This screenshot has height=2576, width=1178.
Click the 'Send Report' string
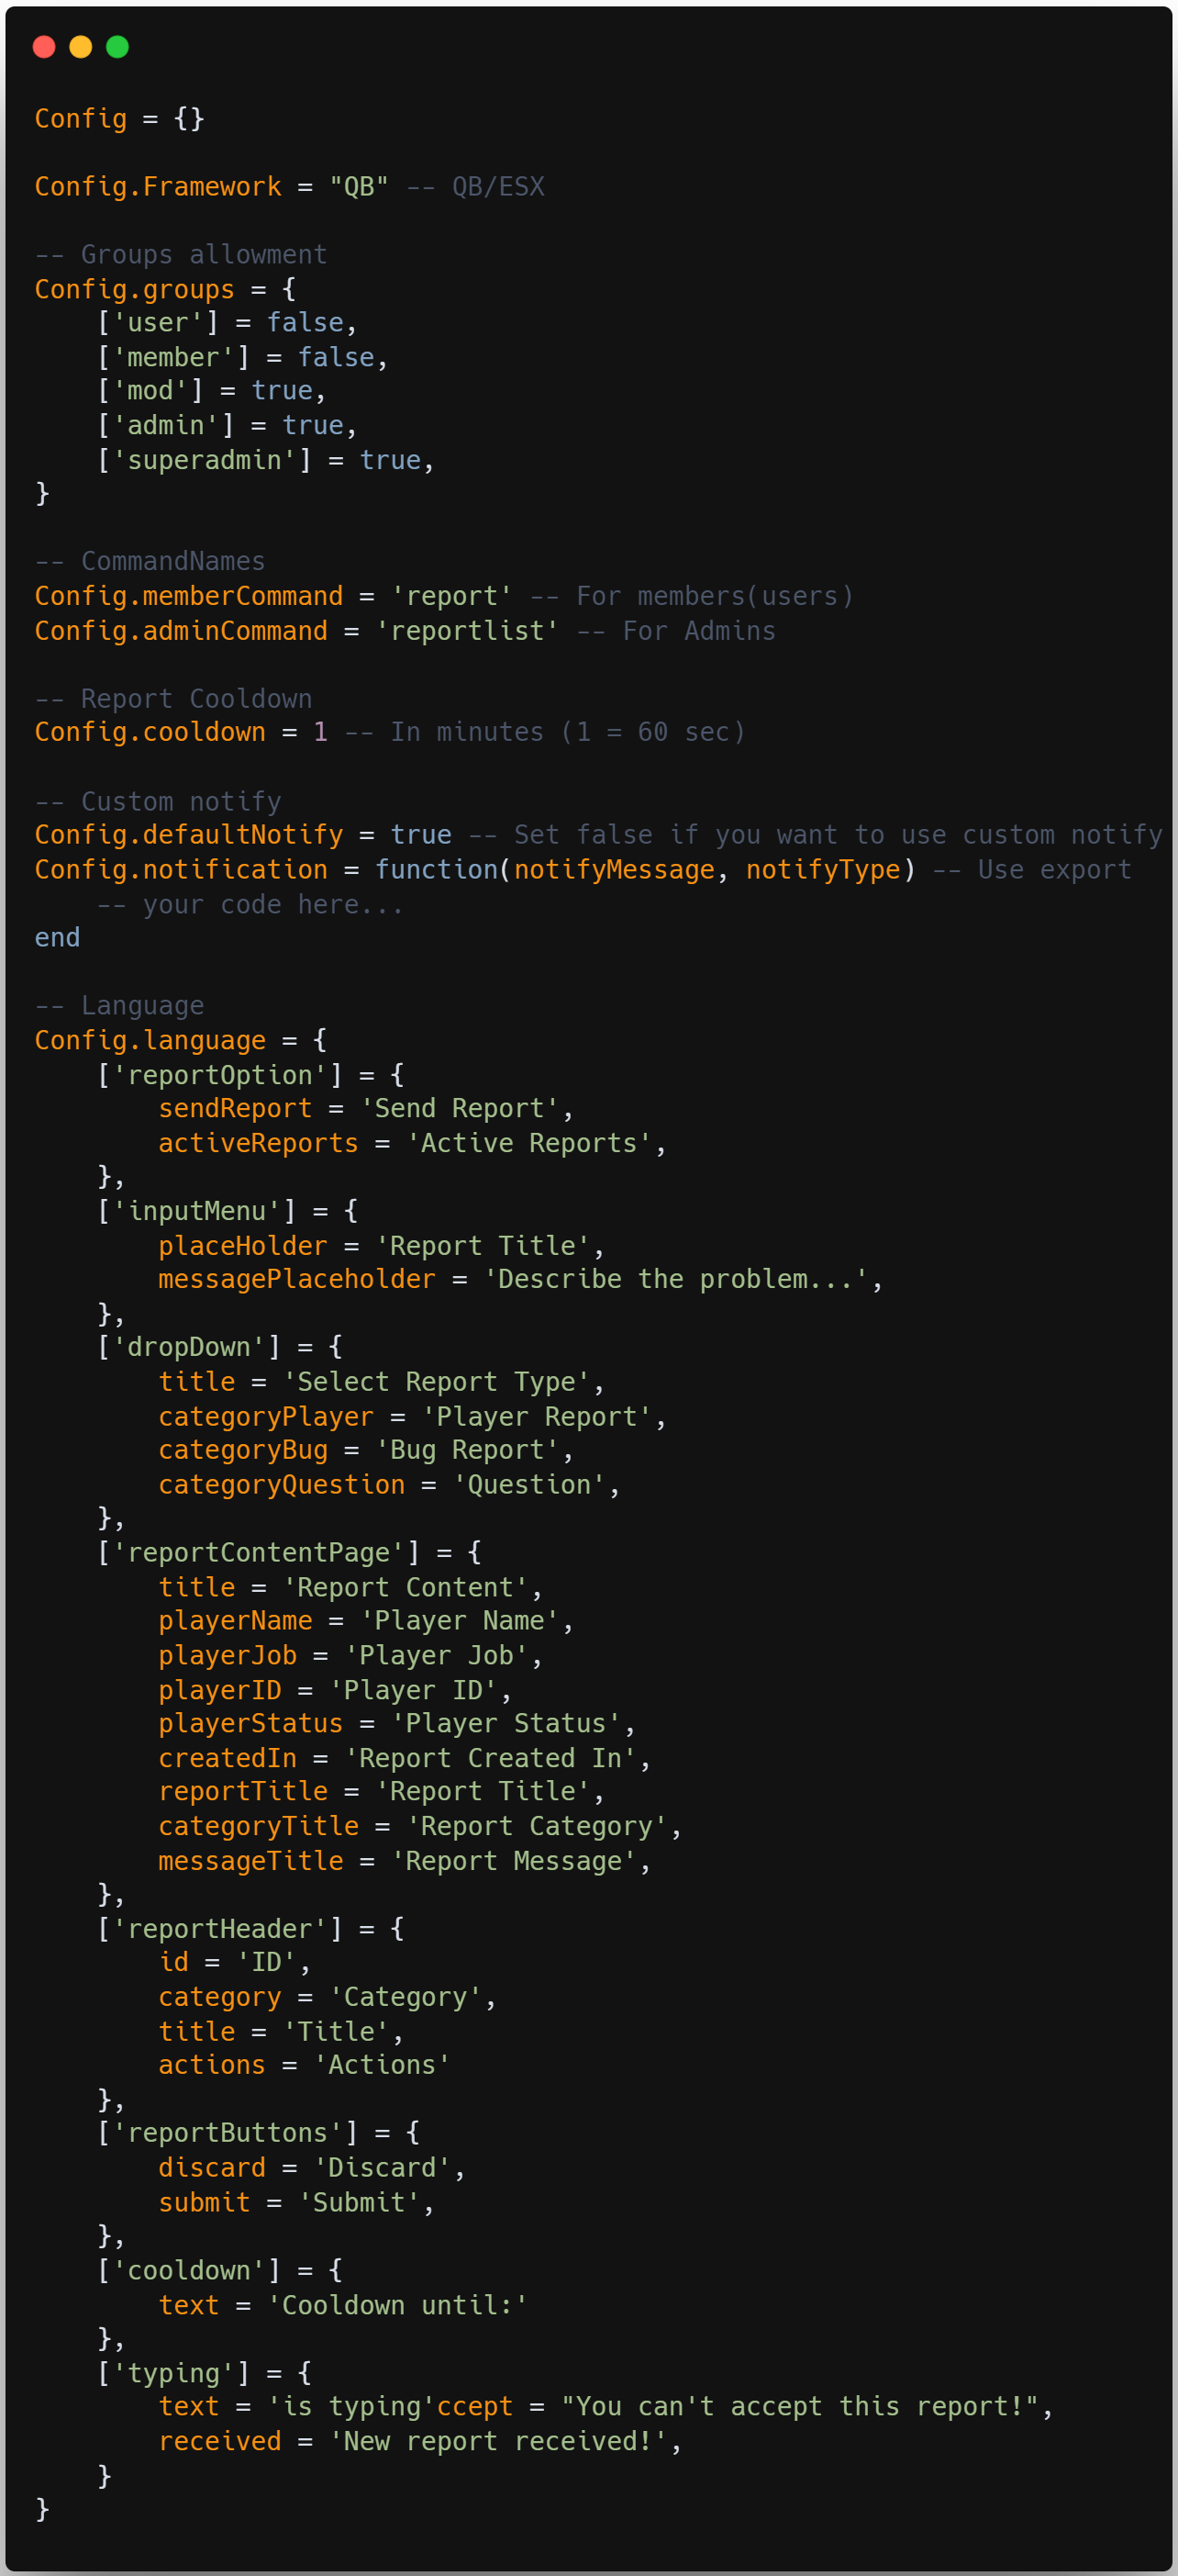click(x=459, y=1108)
